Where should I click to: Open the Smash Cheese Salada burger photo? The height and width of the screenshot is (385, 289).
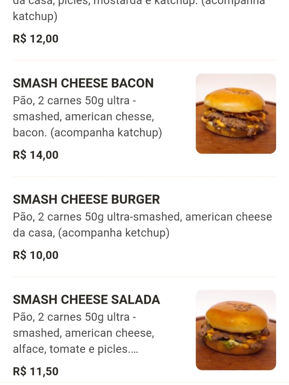pyautogui.click(x=236, y=330)
